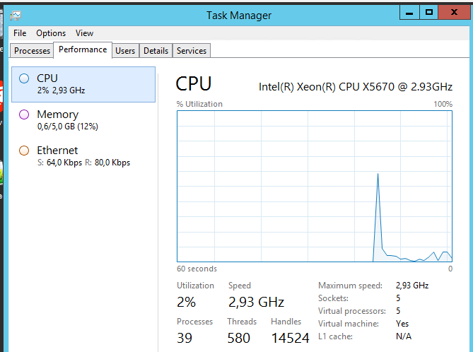This screenshot has width=473, height=352.
Task: Click the Intel Xeon X5670 processor name
Action: click(x=356, y=87)
